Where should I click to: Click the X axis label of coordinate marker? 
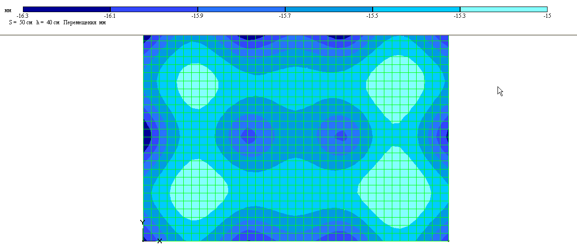[x=159, y=241]
